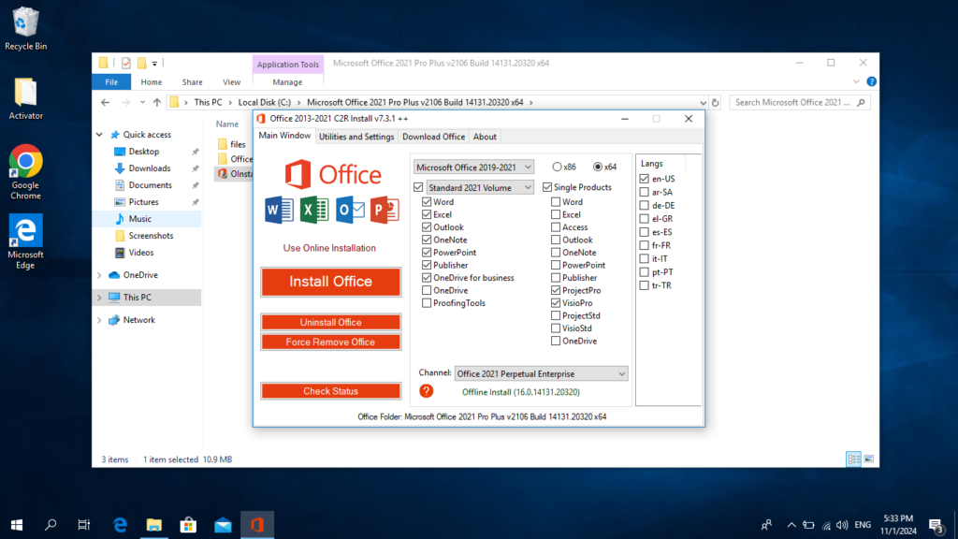Click the Uninstall Office button
The width and height of the screenshot is (958, 539).
330,322
